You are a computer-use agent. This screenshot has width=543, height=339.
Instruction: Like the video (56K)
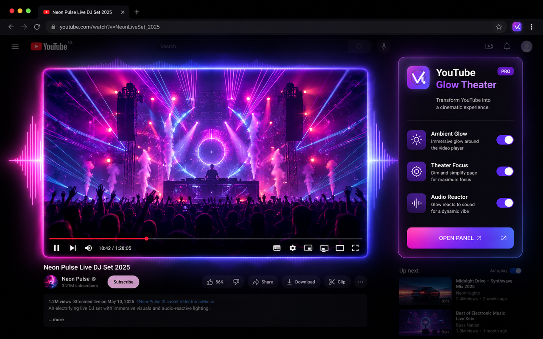click(215, 282)
